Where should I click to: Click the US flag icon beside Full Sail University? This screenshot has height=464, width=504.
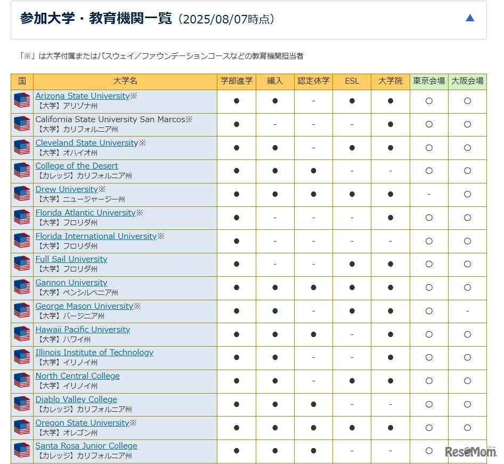pos(22,264)
